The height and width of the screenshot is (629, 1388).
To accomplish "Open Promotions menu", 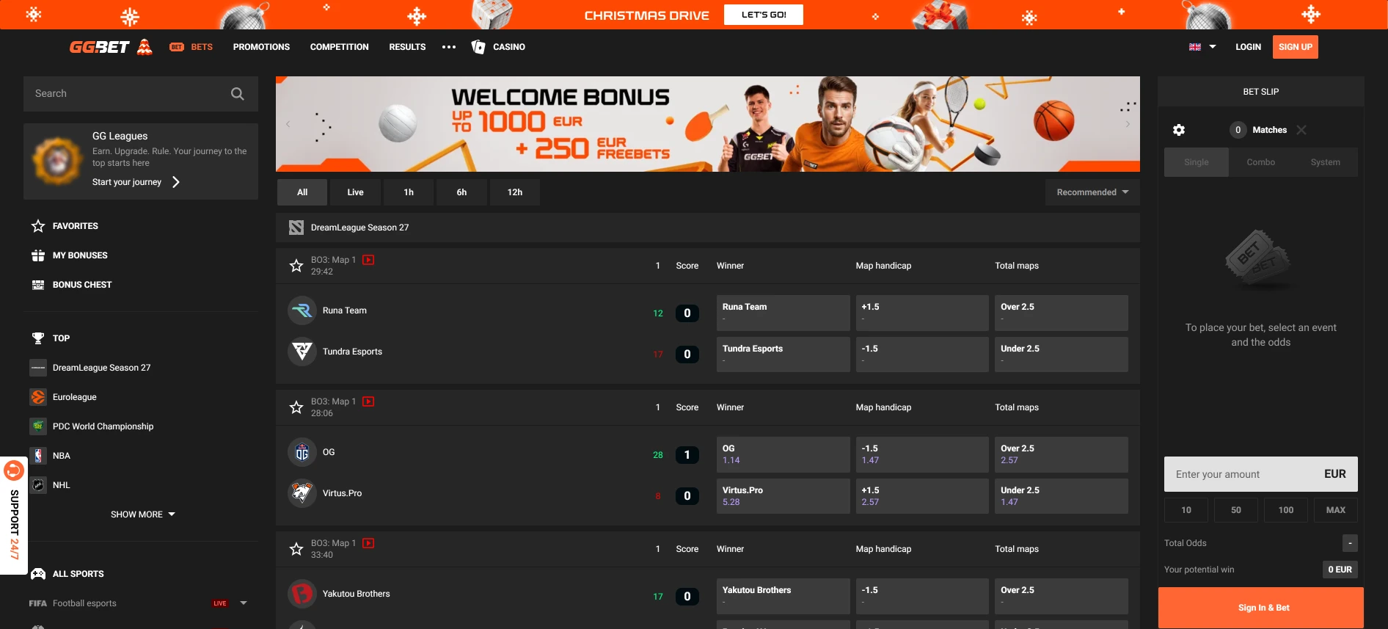I will [x=261, y=47].
